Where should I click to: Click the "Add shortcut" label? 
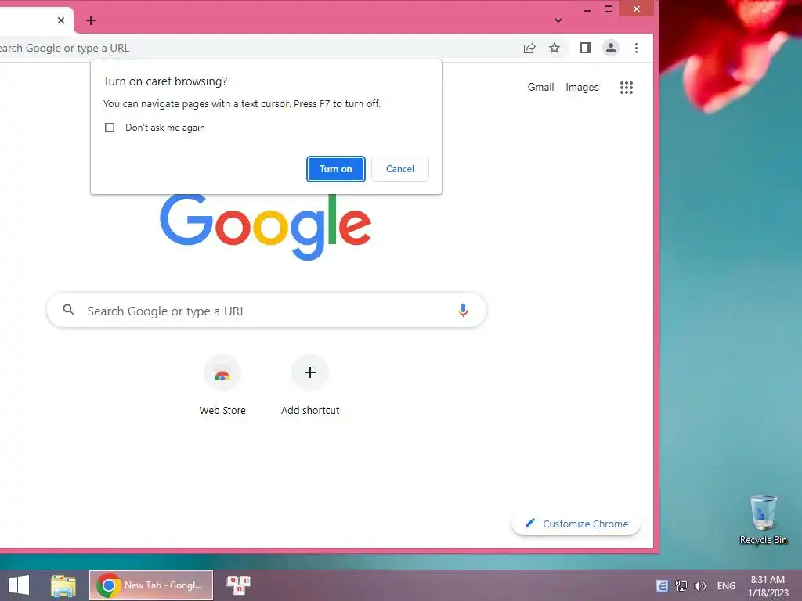pos(310,410)
